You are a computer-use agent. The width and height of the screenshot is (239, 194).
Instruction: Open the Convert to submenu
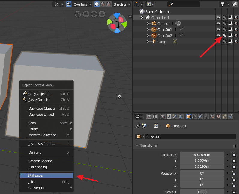point(46,188)
